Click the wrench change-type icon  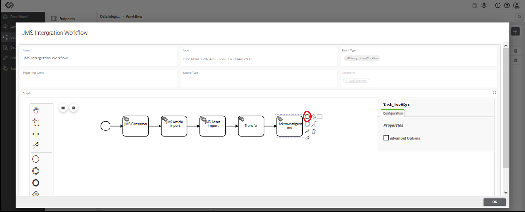(307, 131)
